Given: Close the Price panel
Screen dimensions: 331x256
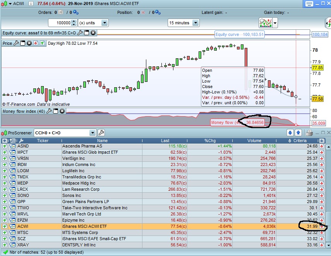Looking at the screenshot, I should point(29,43).
